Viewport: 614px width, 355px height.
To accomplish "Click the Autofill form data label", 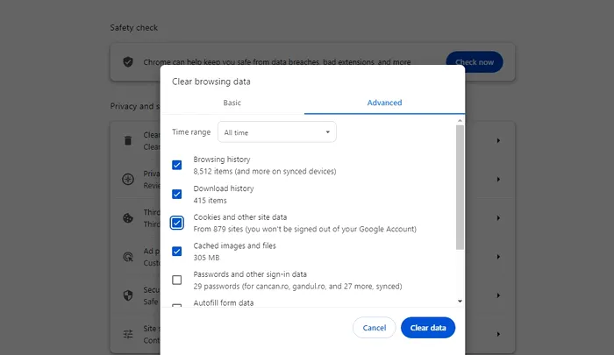I will point(224,303).
